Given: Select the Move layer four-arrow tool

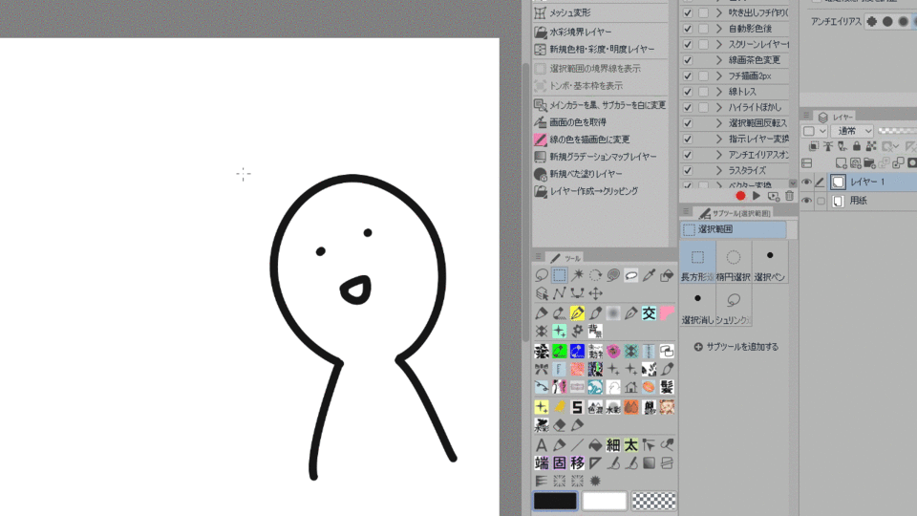Looking at the screenshot, I should (x=595, y=293).
